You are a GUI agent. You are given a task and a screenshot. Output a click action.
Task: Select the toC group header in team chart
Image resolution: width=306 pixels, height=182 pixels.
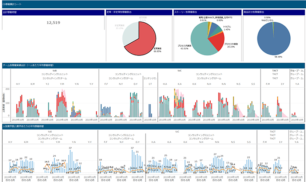(179, 69)
